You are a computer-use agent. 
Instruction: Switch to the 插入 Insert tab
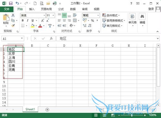32,9
